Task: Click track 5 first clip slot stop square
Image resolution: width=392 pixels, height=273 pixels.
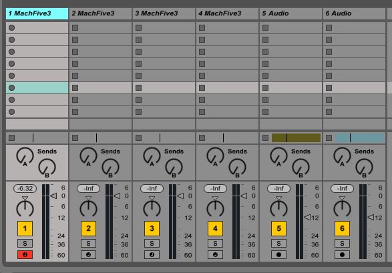Action: [x=266, y=28]
